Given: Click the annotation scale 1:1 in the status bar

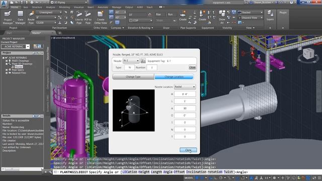Looking at the screenshot, I should 267,177.
